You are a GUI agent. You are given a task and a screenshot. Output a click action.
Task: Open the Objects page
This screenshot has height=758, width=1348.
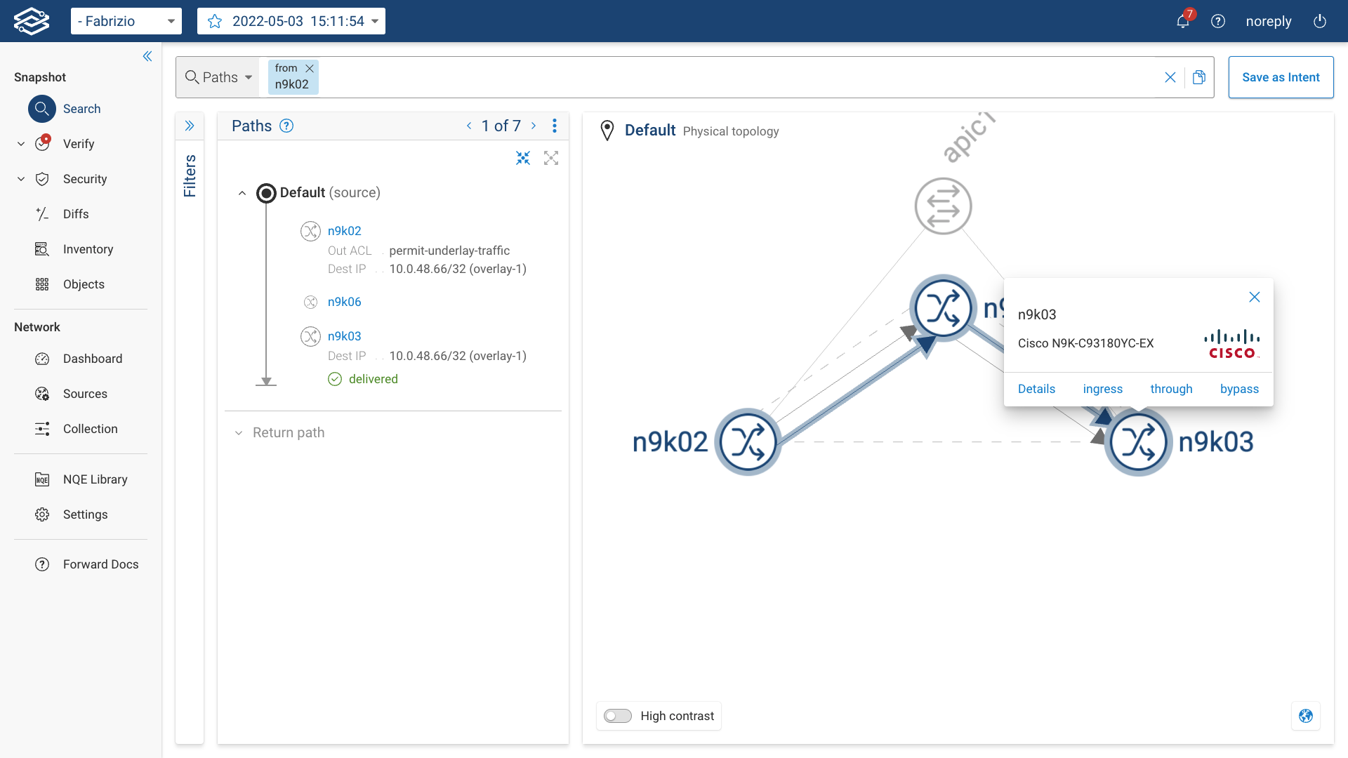[84, 284]
